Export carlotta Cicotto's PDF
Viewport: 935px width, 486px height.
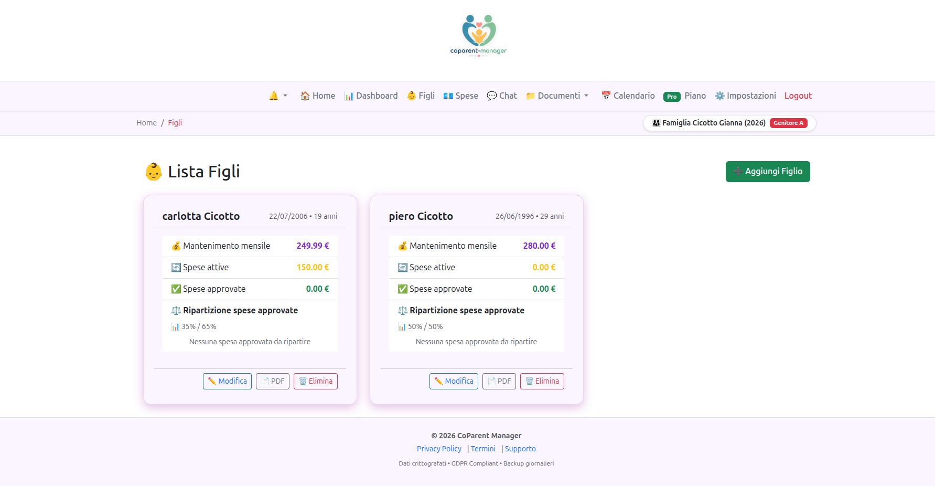click(273, 381)
